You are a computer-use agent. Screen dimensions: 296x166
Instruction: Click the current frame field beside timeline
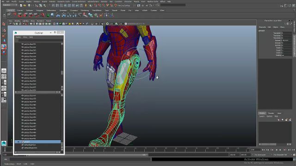pyautogui.click(x=255, y=150)
